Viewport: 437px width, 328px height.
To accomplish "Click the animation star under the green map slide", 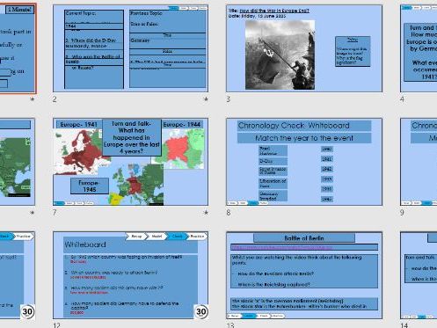I will (x=33, y=213).
